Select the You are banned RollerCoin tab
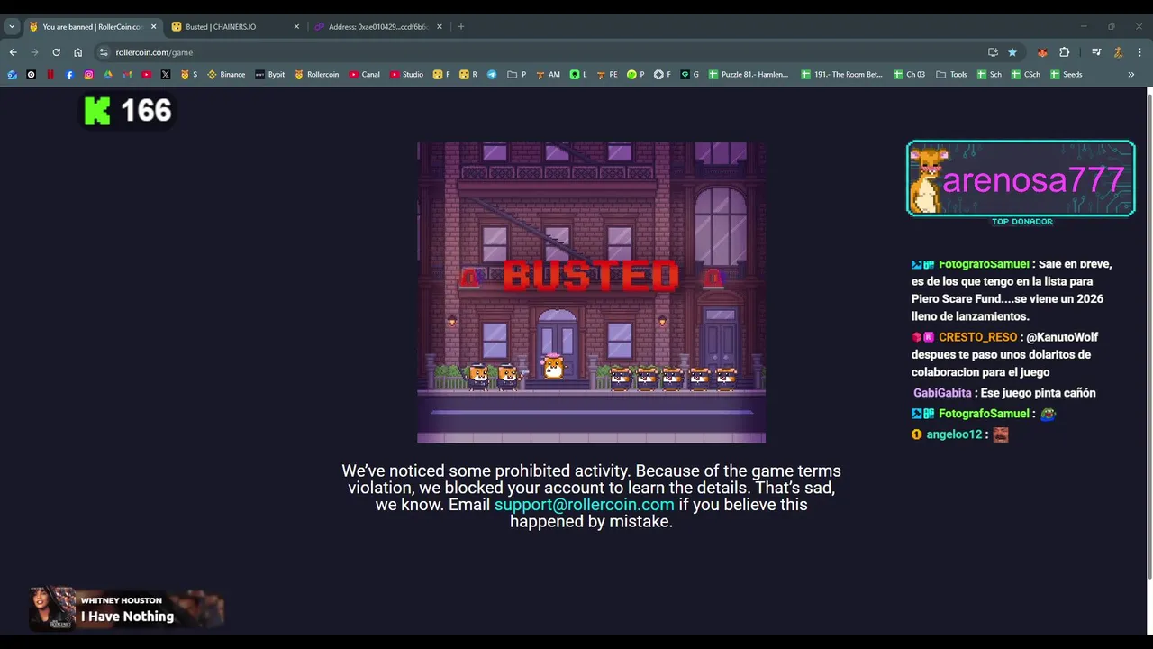1153x649 pixels. (92, 27)
